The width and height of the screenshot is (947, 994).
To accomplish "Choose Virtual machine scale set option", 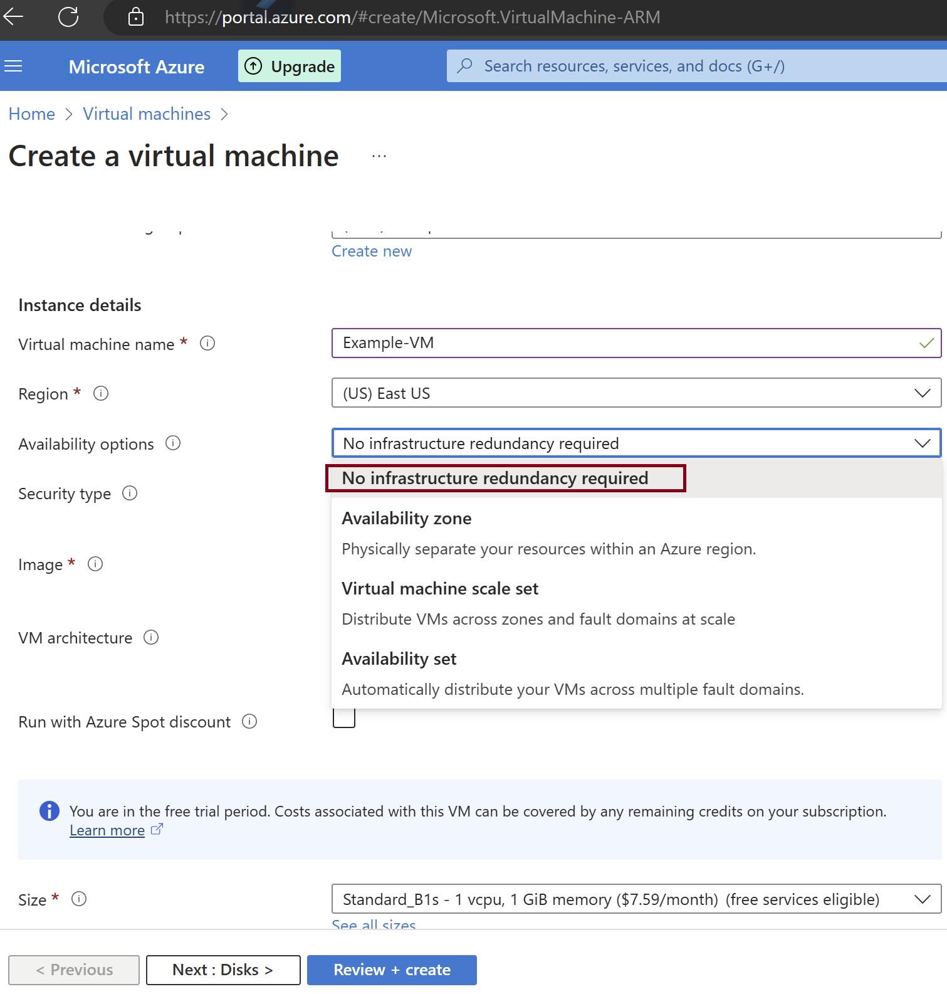I will pyautogui.click(x=440, y=589).
